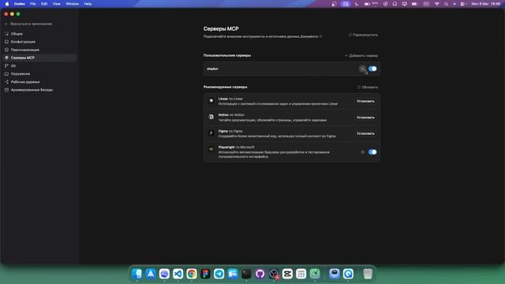
Task: Open the View menu
Action: click(56, 4)
